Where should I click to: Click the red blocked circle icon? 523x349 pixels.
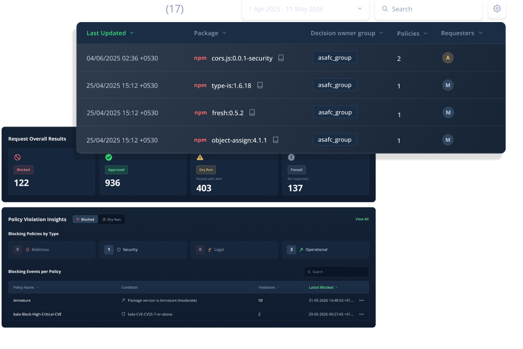point(17,157)
